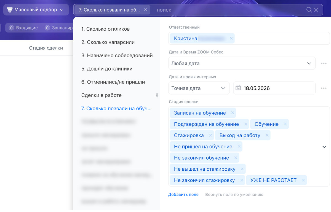Open the Точная дата dropdown

click(199, 88)
